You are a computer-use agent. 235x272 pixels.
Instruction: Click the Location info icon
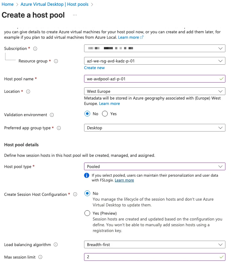(x=28, y=92)
